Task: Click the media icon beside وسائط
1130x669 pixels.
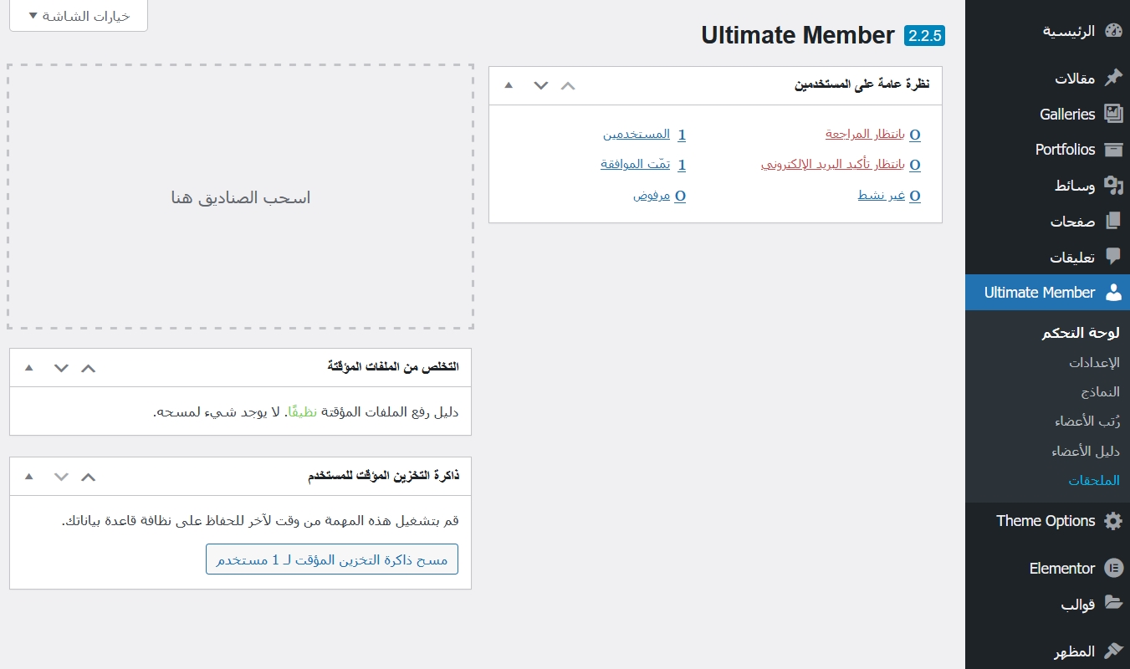Action: coord(1112,186)
